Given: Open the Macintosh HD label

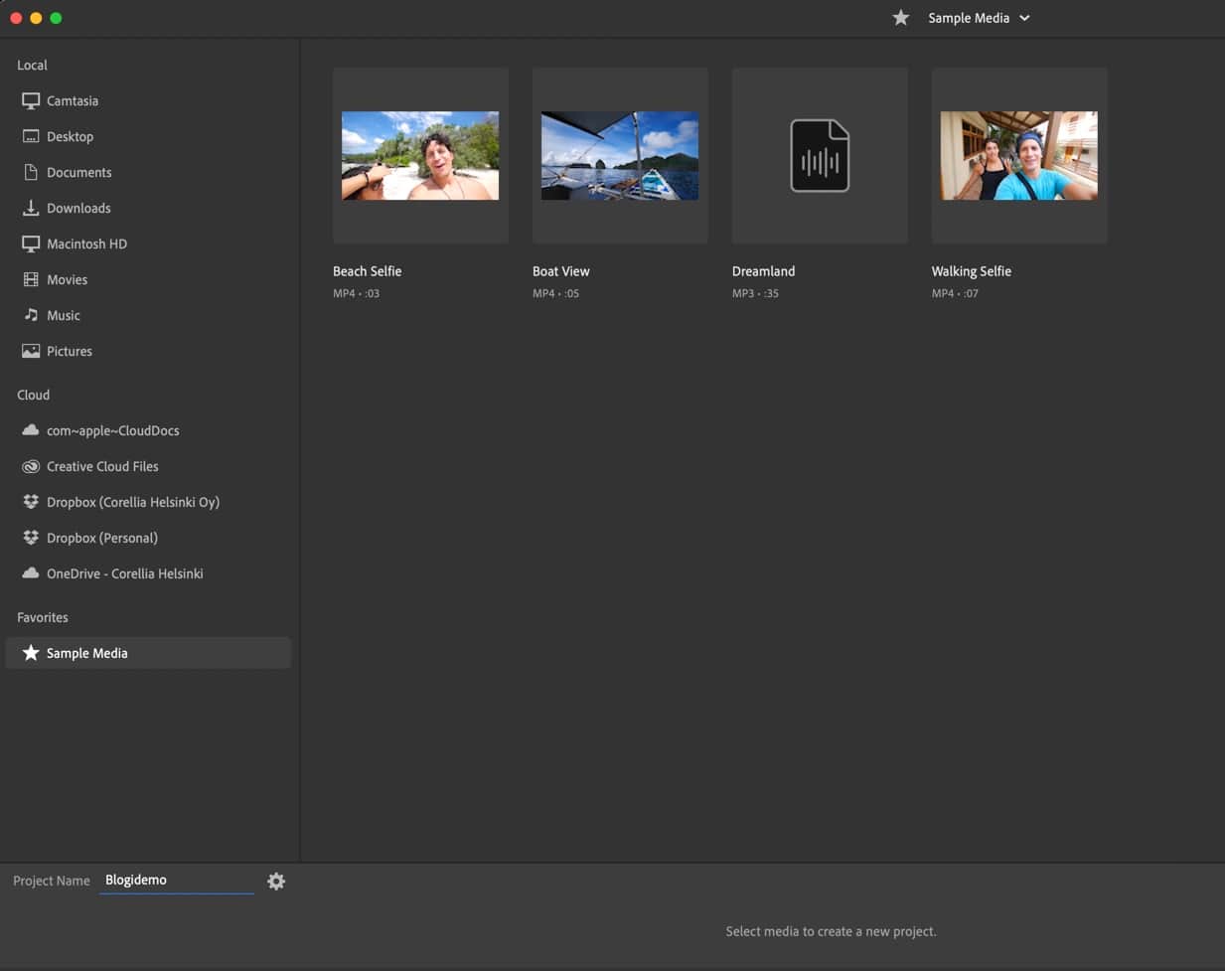Looking at the screenshot, I should click(86, 243).
